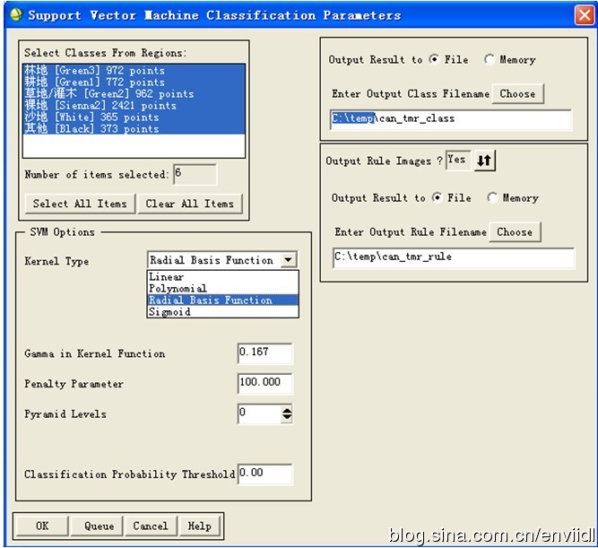Viewport: 598px width, 548px height.
Task: Click Clear All Items button
Action: point(190,204)
